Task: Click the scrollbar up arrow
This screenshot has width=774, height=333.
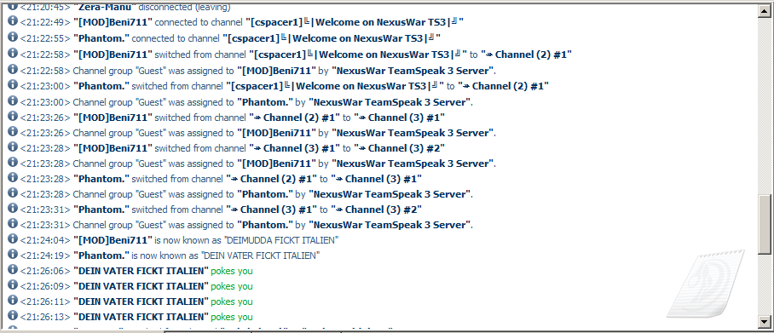Action: tap(764, 11)
